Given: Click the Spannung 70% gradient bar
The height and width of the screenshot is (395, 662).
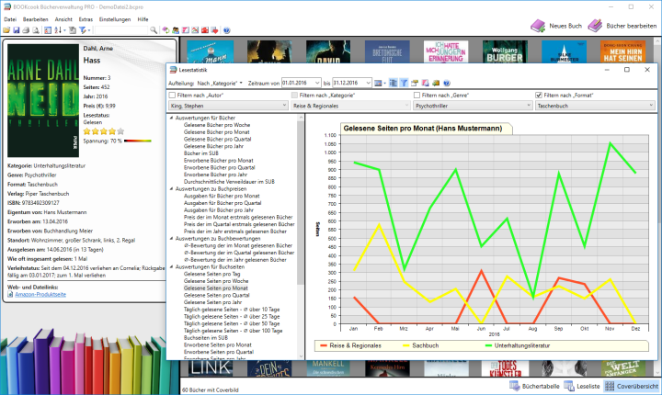Looking at the screenshot, I should pos(139,141).
